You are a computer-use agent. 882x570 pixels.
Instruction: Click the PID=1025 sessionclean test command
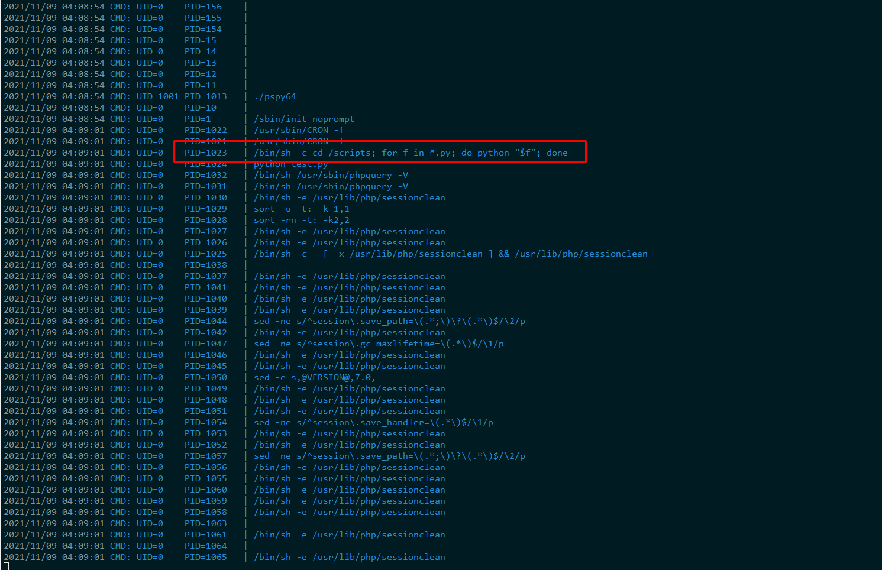coord(450,254)
